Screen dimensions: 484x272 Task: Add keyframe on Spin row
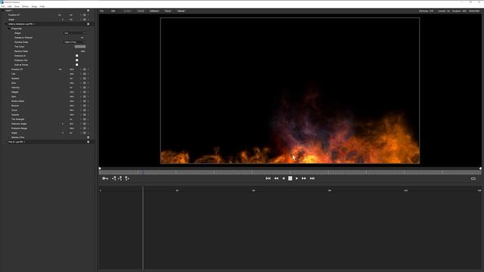84,97
